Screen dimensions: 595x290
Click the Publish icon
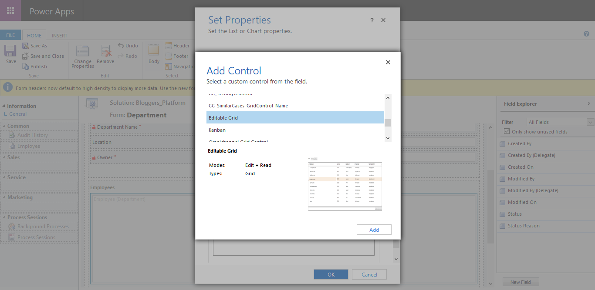tap(26, 67)
